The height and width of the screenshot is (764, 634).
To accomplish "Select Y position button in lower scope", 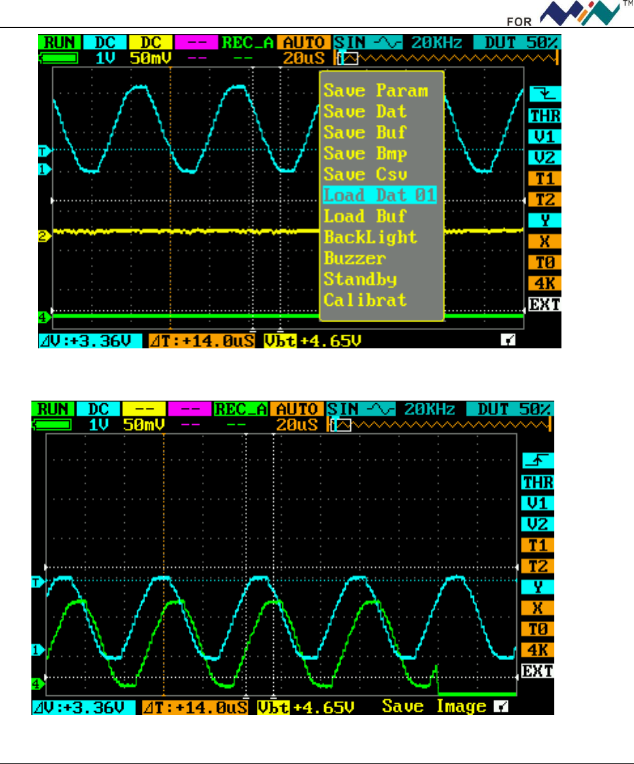I will pyautogui.click(x=538, y=587).
